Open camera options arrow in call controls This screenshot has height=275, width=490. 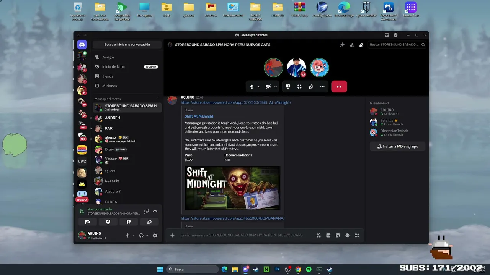276,87
